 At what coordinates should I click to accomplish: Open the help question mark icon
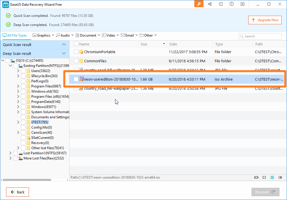(x=232, y=4)
